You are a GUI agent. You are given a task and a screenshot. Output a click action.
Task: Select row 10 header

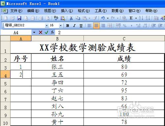click(x=5, y=122)
